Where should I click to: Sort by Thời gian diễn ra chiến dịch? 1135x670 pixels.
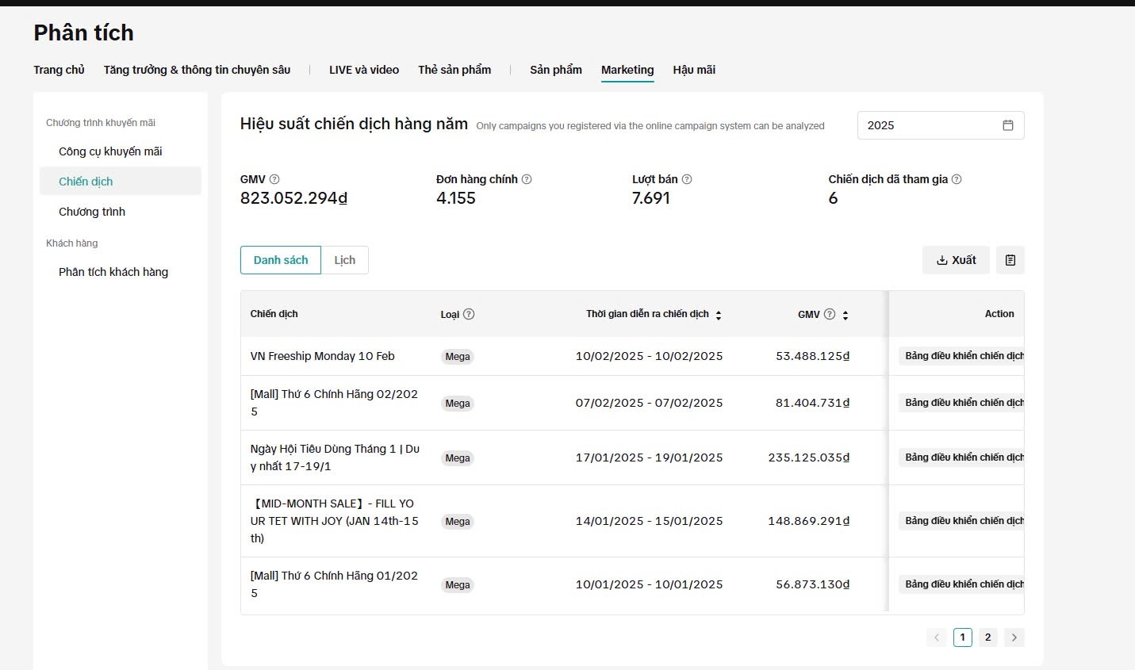pyautogui.click(x=719, y=315)
